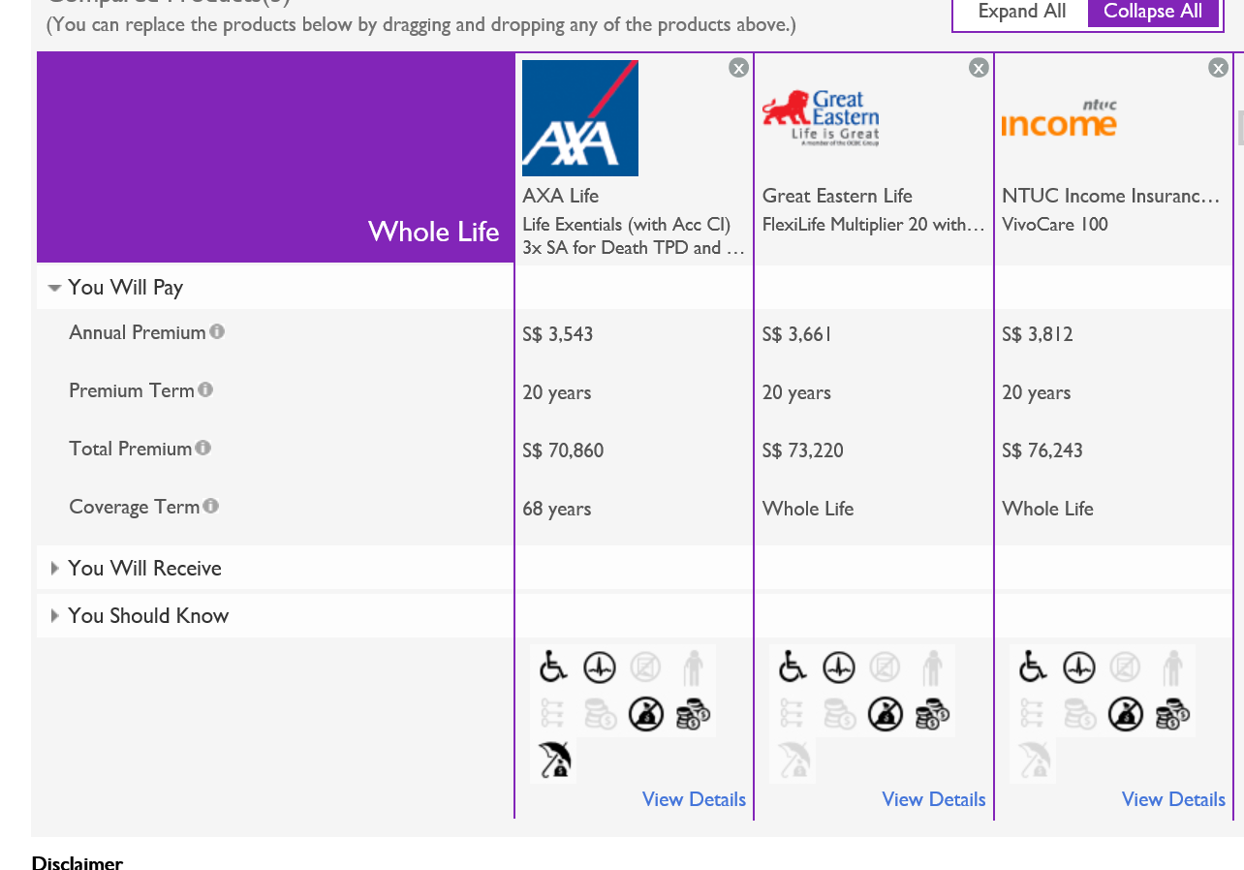Remove AXA Life from comparison

738,68
